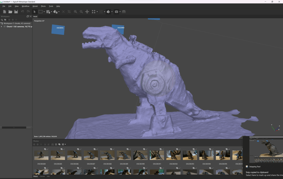Rotate selected photo right in Photos panel
Viewport: 283px width, 179px height.
click(x=48, y=144)
